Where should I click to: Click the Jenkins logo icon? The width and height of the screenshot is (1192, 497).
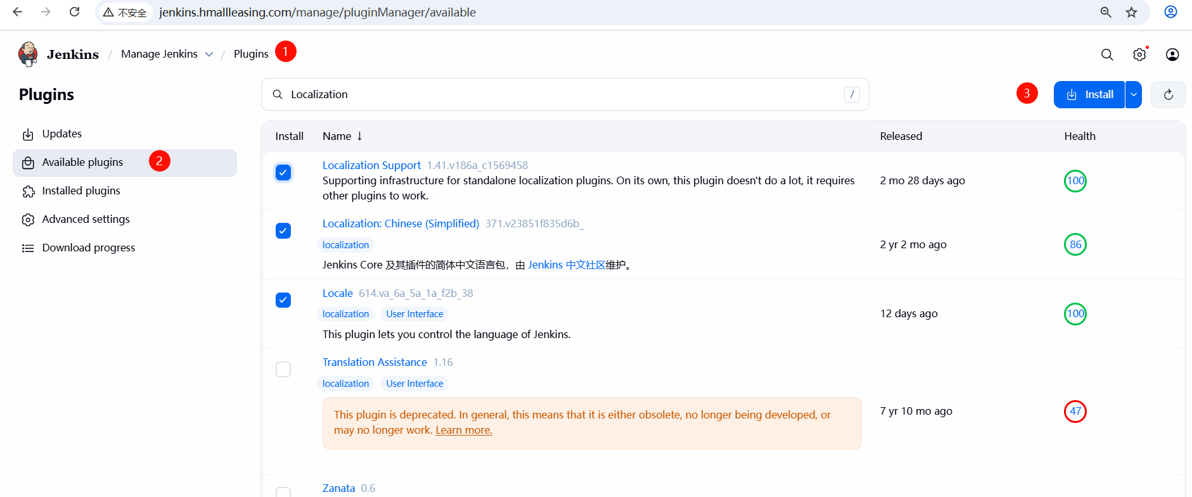coord(28,54)
